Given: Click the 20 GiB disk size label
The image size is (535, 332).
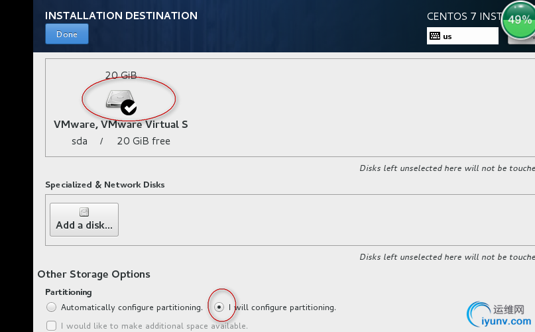Looking at the screenshot, I should click(x=121, y=75).
